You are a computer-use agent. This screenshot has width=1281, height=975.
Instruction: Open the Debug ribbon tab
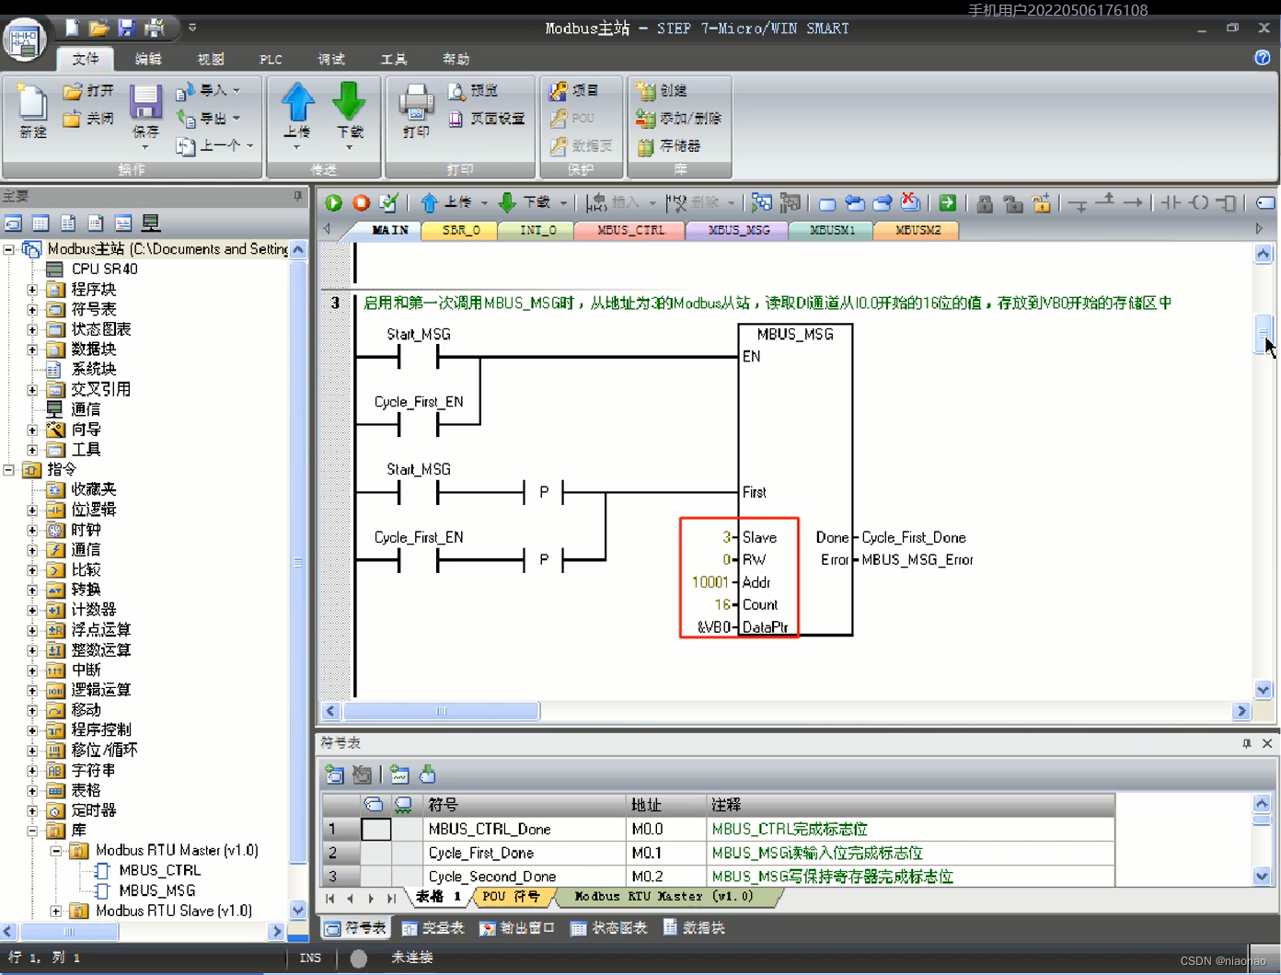tap(331, 59)
